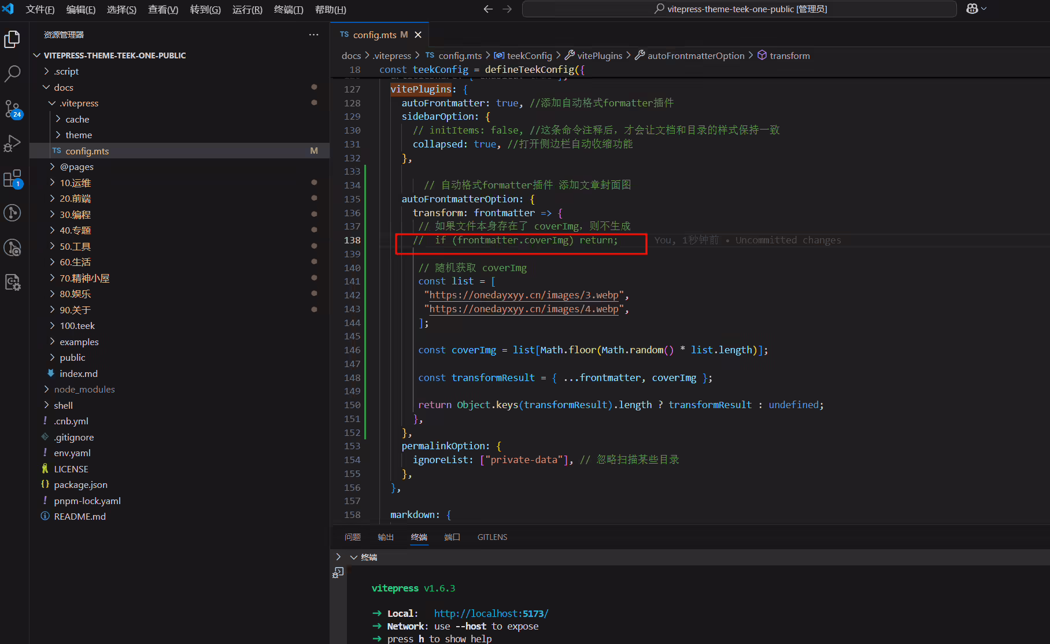Image resolution: width=1050 pixels, height=644 pixels.
Task: Expand the 70.精神小屋 folder
Action: point(53,278)
